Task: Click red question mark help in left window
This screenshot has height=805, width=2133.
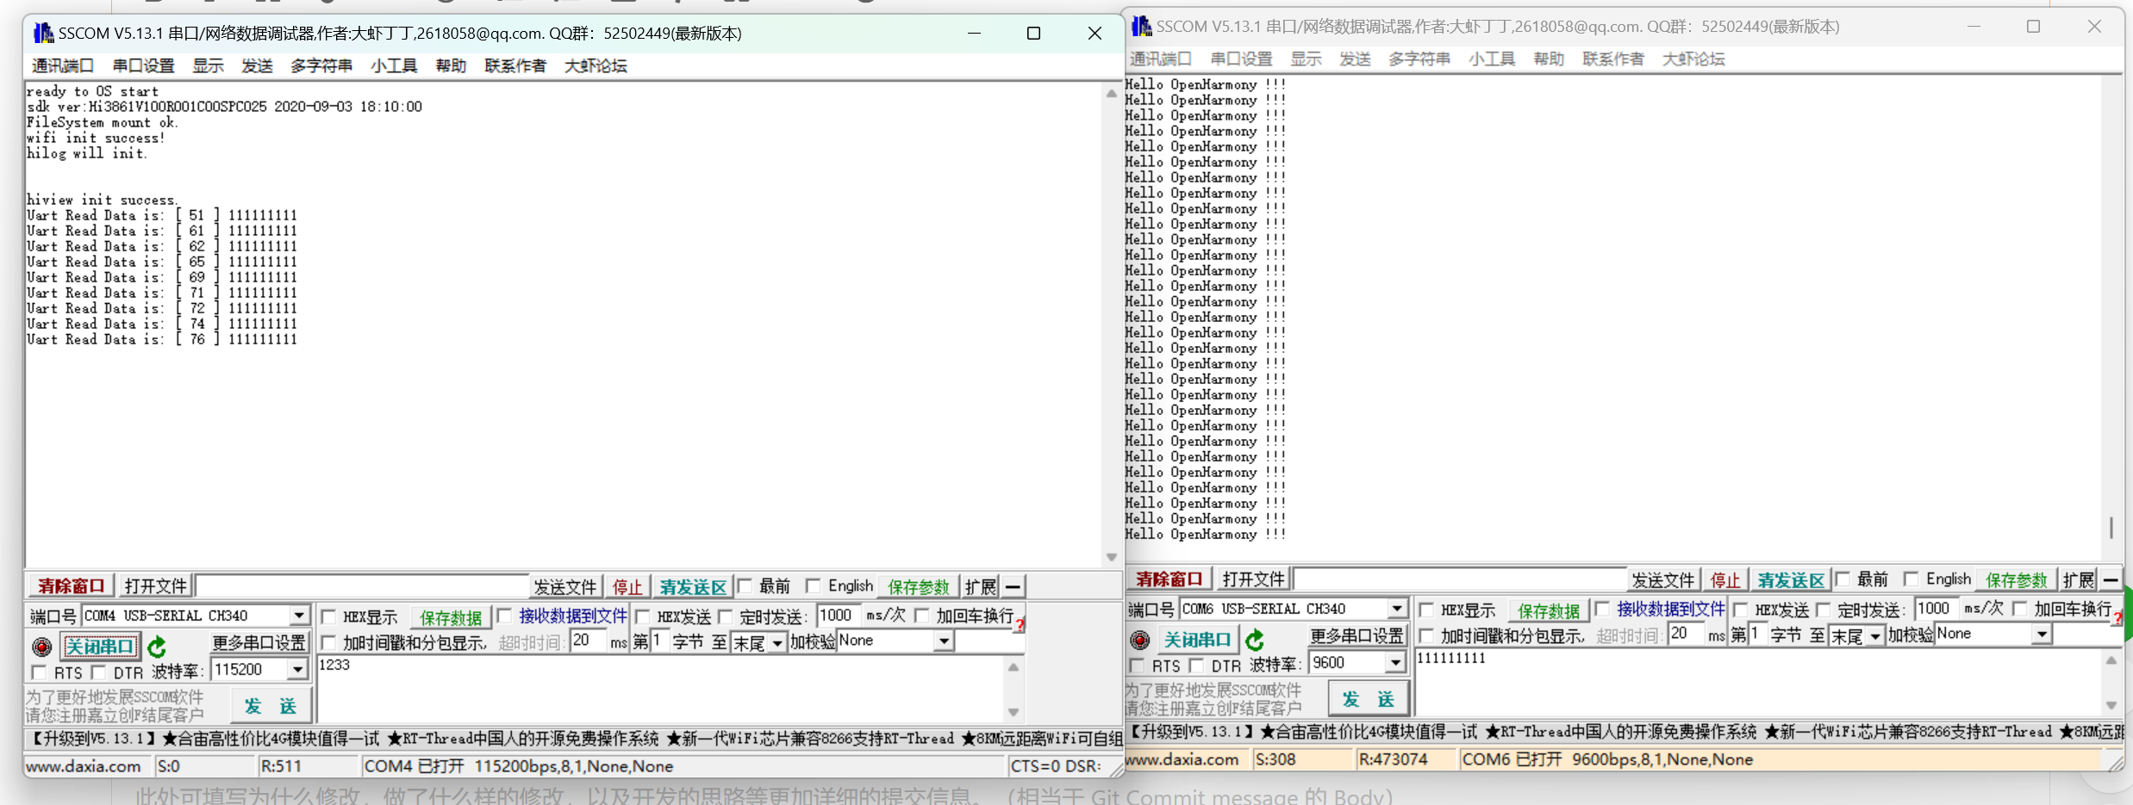Action: coord(1020,626)
